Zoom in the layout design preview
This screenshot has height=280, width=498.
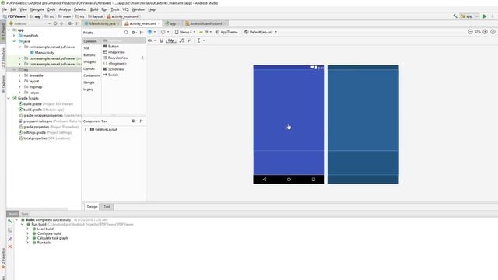[486, 32]
